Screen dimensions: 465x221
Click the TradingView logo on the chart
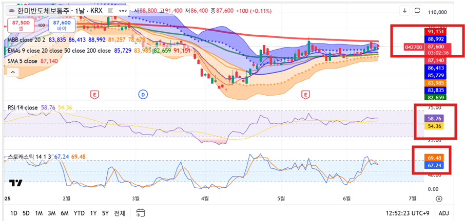click(x=16, y=183)
